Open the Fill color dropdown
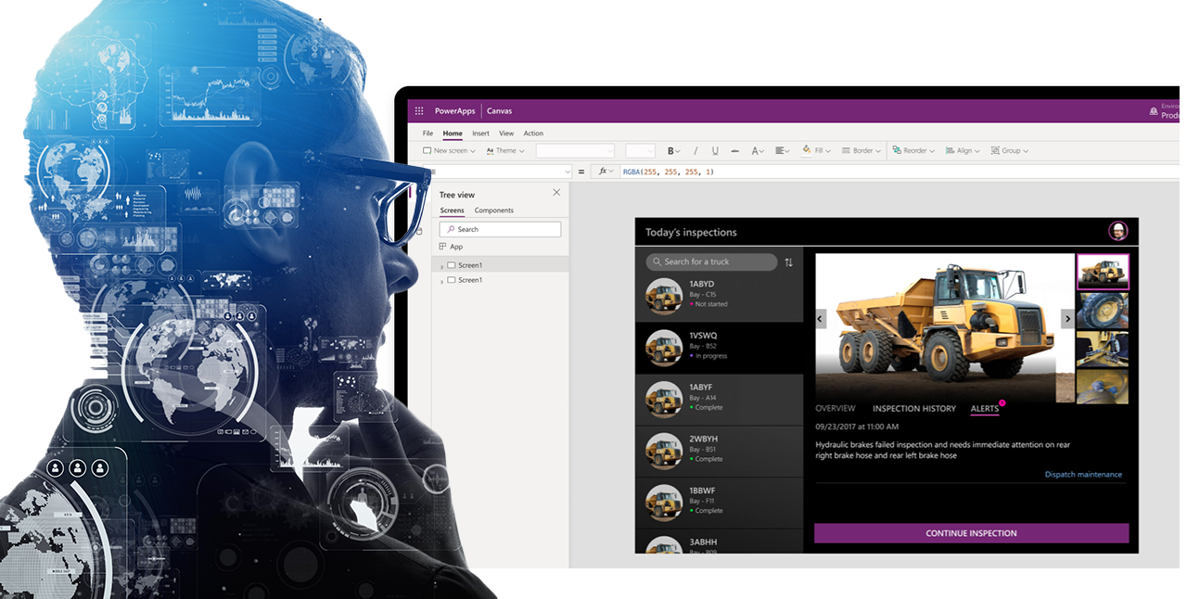The height and width of the screenshot is (599, 1187). tap(815, 150)
